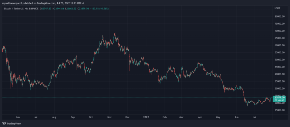The image size is (290, 127).
Task: Click the current price label 23879.50
Action: [x=280, y=98]
